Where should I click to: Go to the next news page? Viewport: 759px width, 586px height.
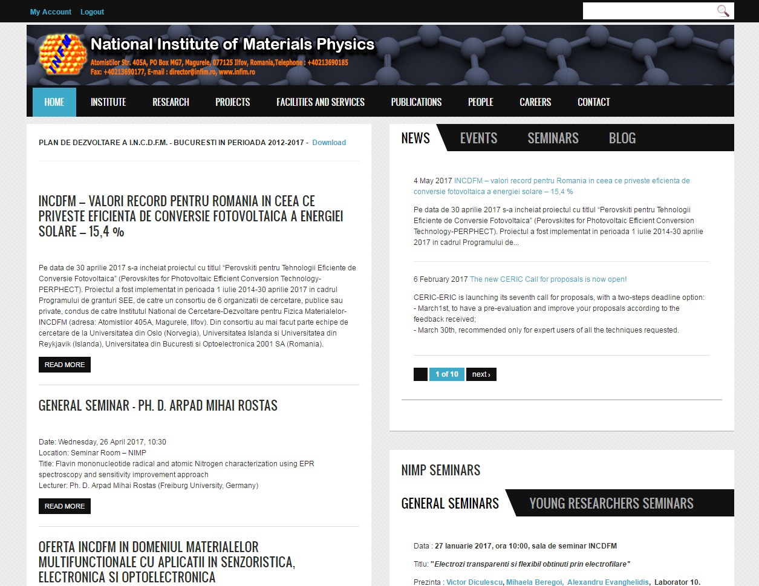click(x=481, y=374)
